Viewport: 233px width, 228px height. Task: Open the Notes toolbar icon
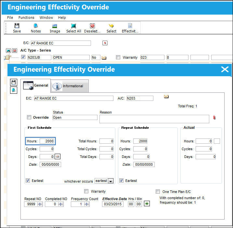(36, 28)
